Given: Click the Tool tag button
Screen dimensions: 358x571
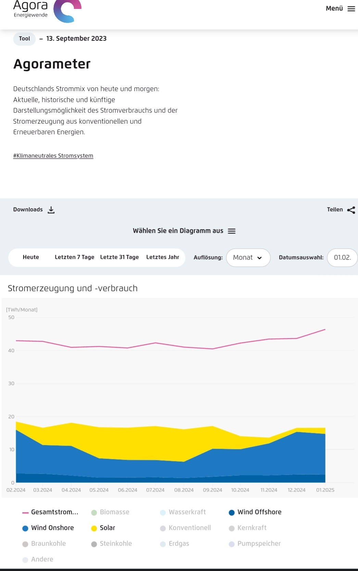Looking at the screenshot, I should tap(24, 39).
